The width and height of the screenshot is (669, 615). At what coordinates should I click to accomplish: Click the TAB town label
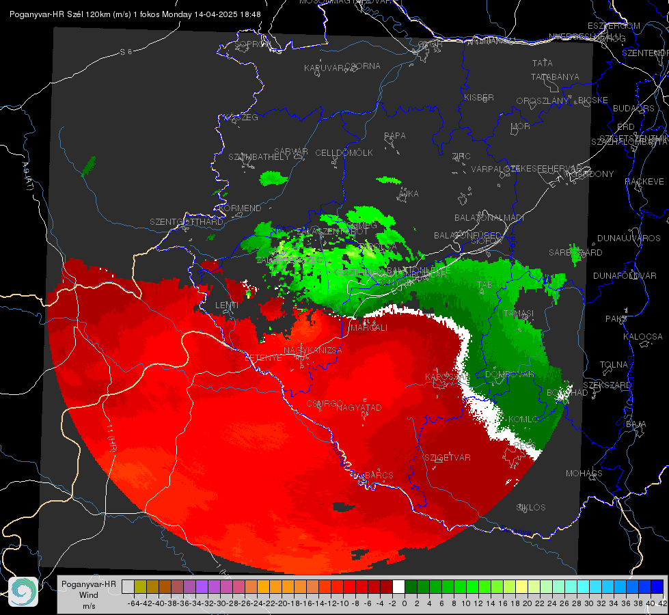pos(484,285)
